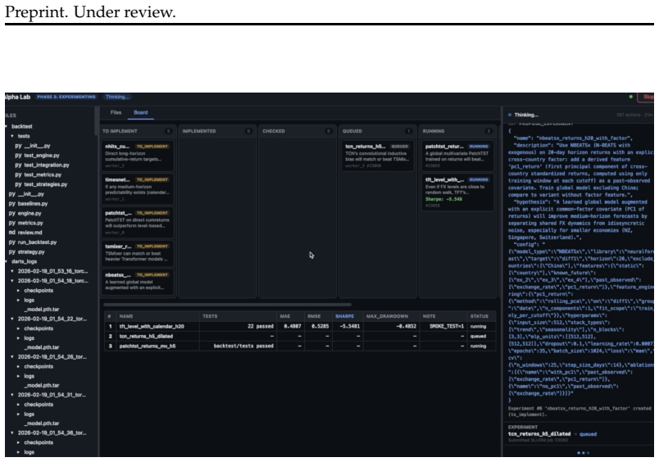Image resolution: width=659 pixels, height=462 pixels.
Task: Open the nbeatsx_... to-implement card
Action: pos(138,282)
